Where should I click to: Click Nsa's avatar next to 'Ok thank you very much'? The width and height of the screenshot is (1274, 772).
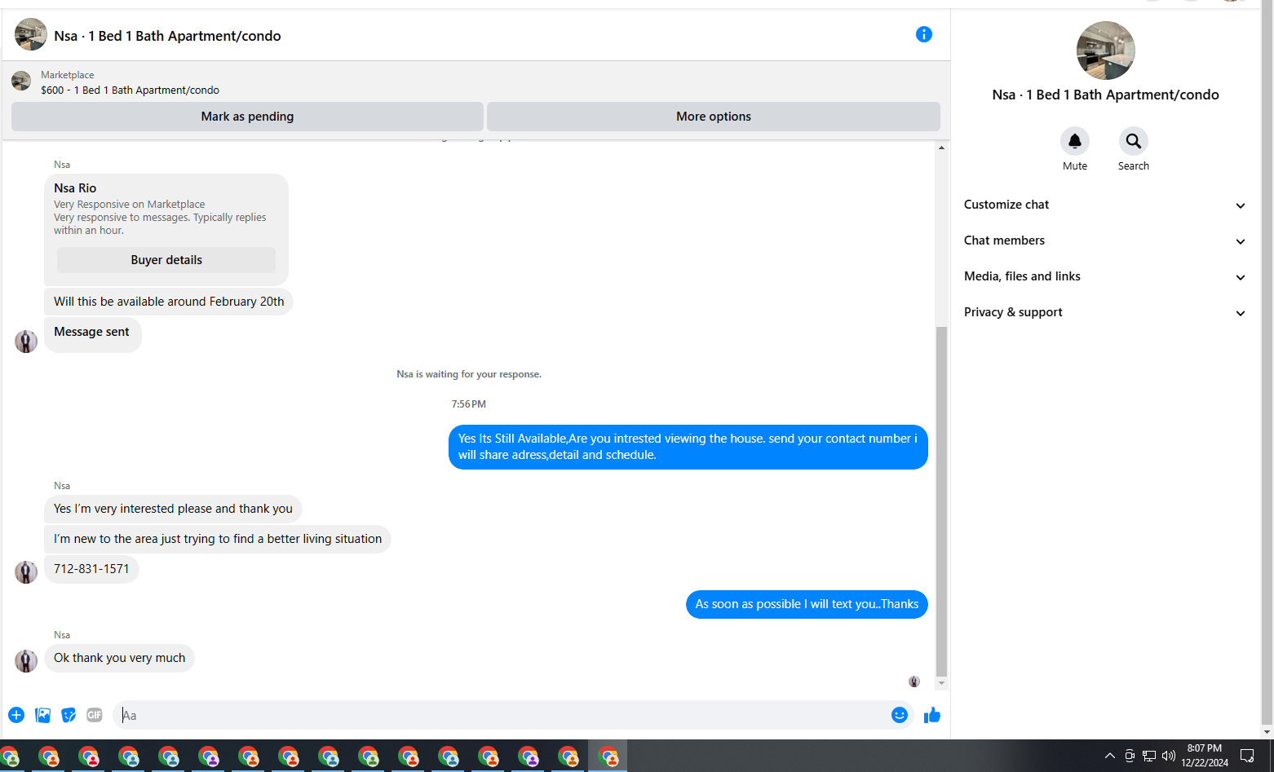click(x=26, y=660)
